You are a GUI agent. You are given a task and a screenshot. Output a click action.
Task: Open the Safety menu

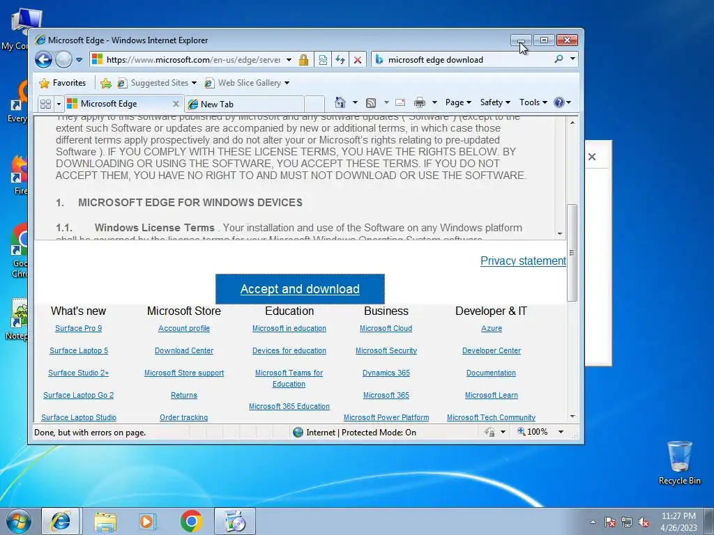coord(495,102)
